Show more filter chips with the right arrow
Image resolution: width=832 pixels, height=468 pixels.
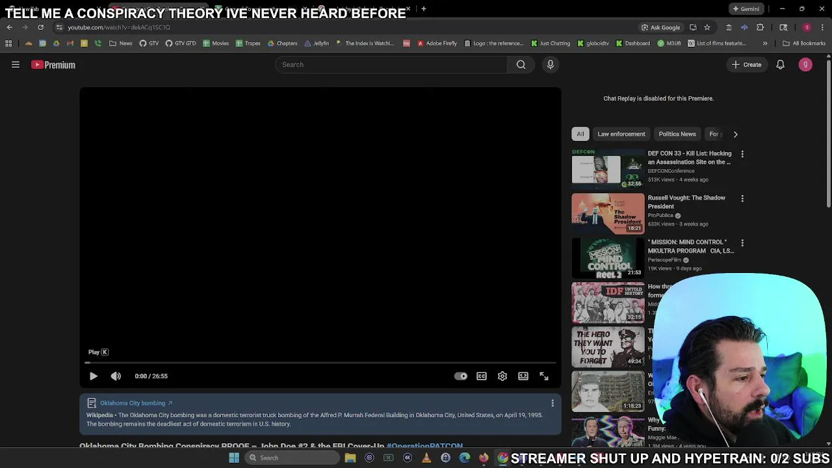(x=735, y=134)
